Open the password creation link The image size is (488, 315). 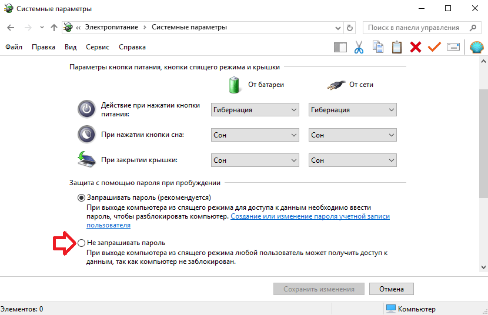tap(238, 220)
